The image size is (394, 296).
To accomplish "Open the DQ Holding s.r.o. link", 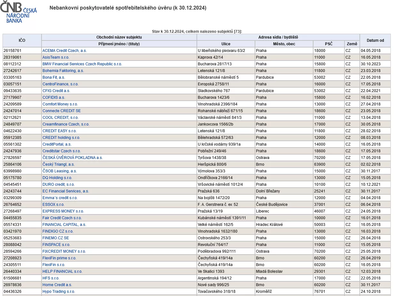I will 57,178.
